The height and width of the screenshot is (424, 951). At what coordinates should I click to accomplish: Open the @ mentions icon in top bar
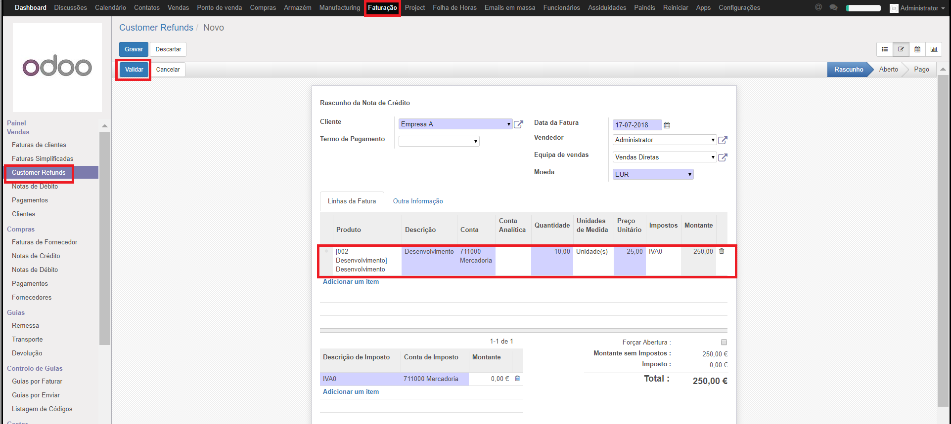[x=818, y=8]
